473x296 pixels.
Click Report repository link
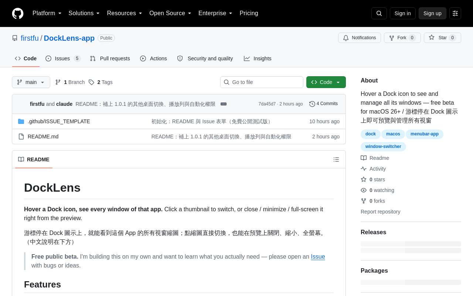pos(380,212)
